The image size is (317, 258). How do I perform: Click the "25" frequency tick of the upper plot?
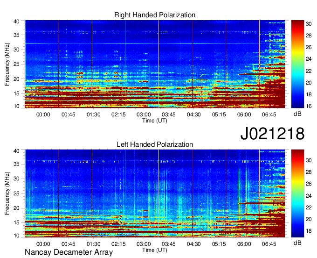pos(16,64)
